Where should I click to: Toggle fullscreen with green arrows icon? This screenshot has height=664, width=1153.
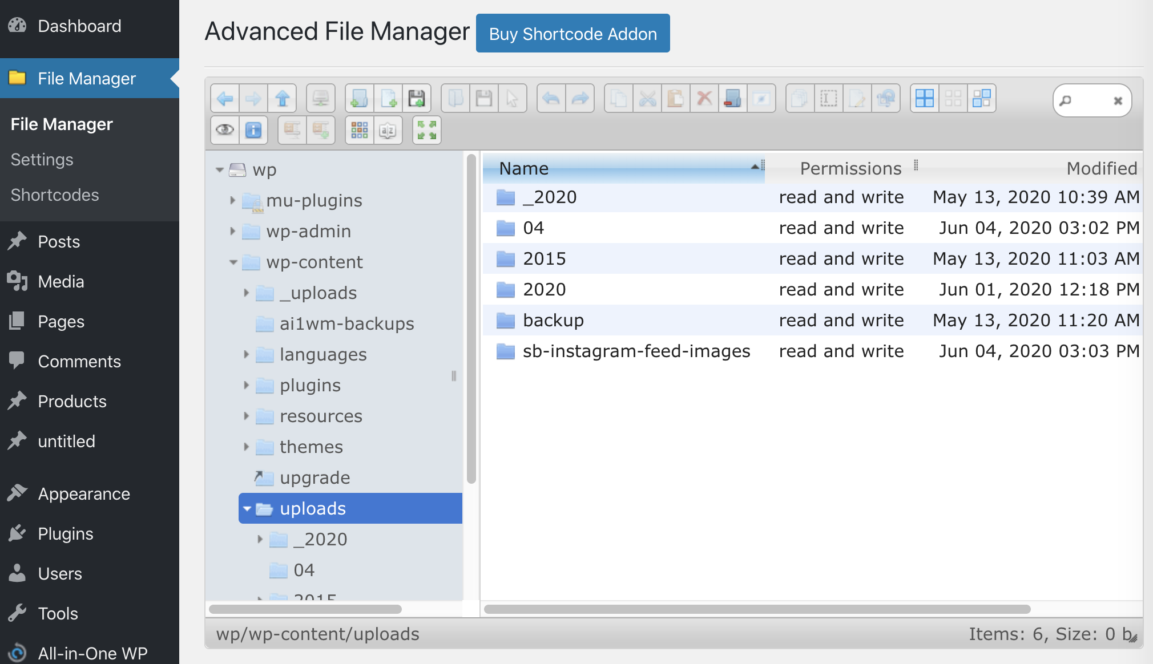(x=427, y=131)
